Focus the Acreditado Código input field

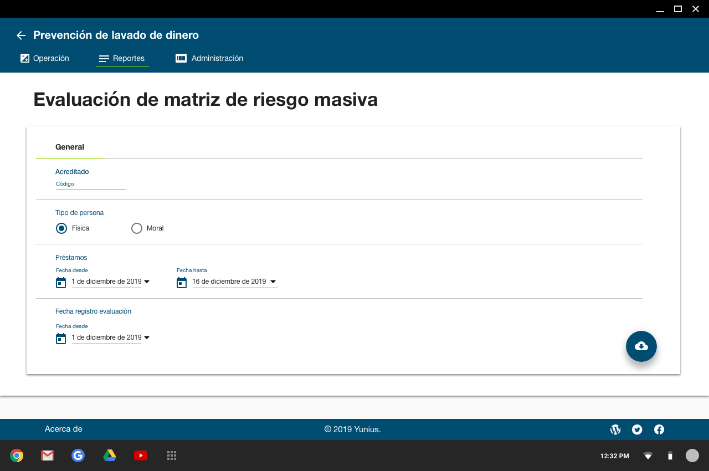90,185
